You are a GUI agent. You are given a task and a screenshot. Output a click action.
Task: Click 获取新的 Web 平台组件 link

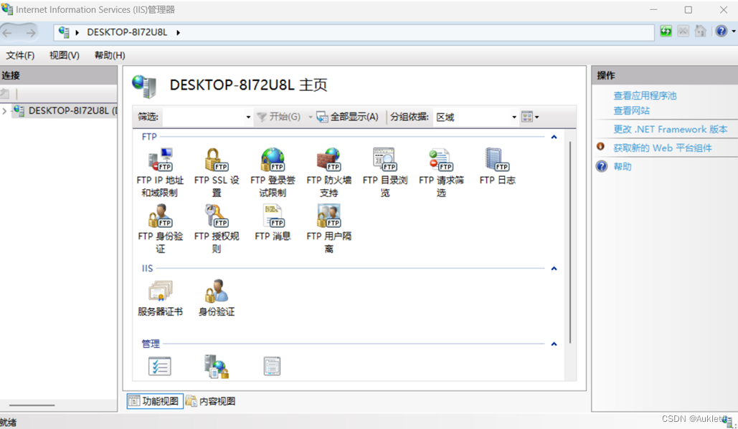(662, 148)
